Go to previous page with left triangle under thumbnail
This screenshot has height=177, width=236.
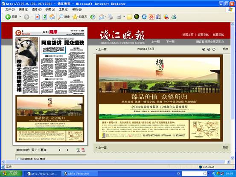pos(60,150)
